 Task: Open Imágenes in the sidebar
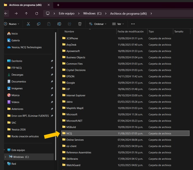pos(15,88)
